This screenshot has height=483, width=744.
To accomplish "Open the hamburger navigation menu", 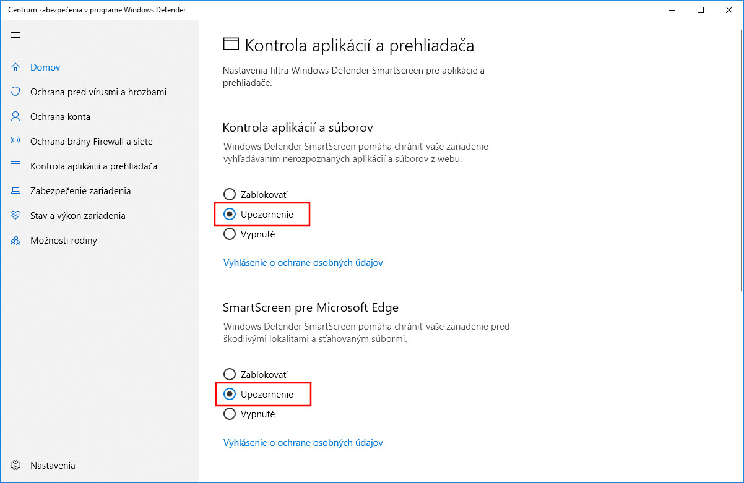I will coord(15,35).
